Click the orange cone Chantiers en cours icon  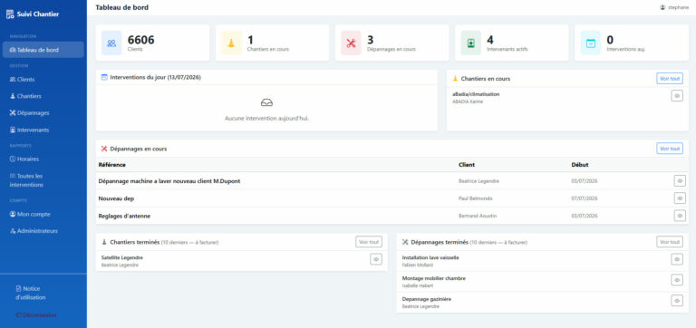[x=231, y=43]
